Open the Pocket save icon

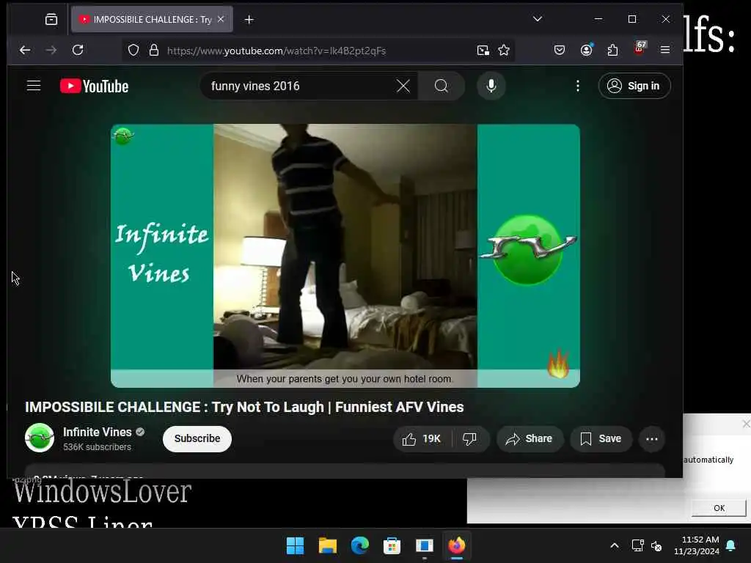pyautogui.click(x=560, y=50)
